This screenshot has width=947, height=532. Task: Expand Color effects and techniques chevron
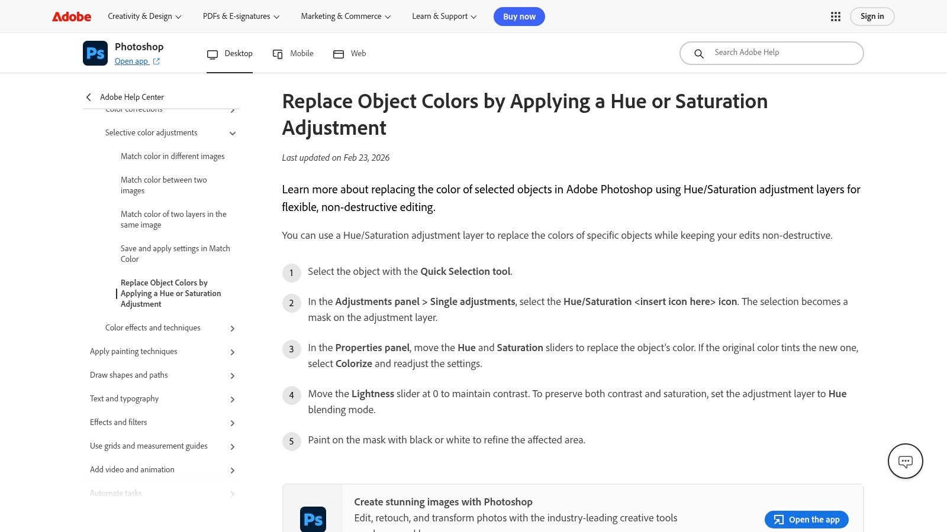(x=233, y=329)
